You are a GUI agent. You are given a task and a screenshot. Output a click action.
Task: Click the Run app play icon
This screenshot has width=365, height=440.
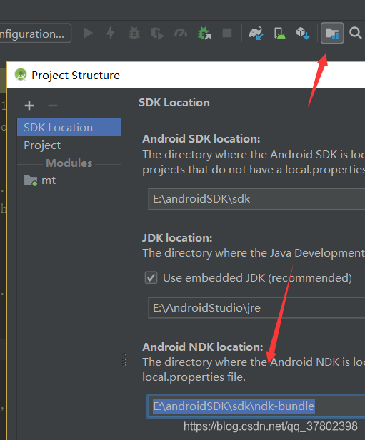point(89,33)
